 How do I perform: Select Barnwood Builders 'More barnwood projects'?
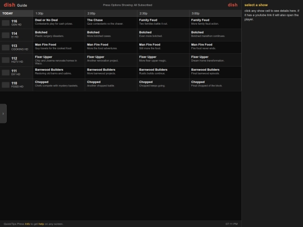coord(111,72)
